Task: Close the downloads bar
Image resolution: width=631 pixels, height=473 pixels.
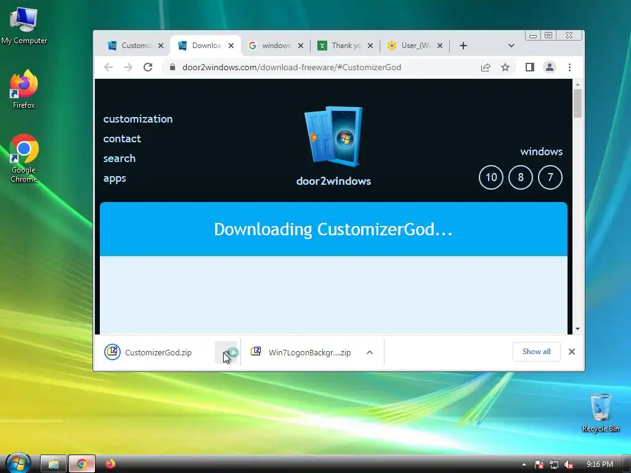Action: [572, 352]
